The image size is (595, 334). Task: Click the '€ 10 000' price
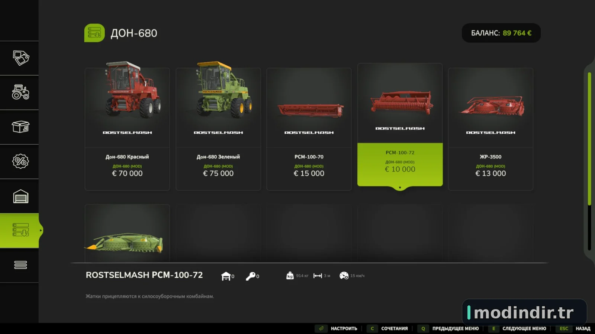tap(400, 169)
